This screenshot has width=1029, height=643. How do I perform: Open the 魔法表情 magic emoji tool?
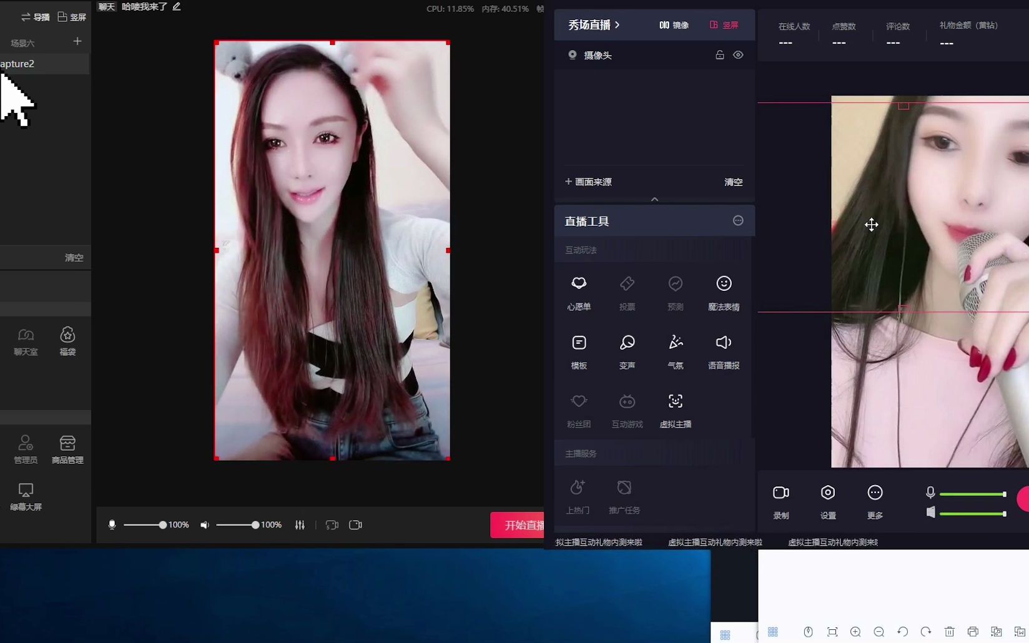(x=724, y=292)
